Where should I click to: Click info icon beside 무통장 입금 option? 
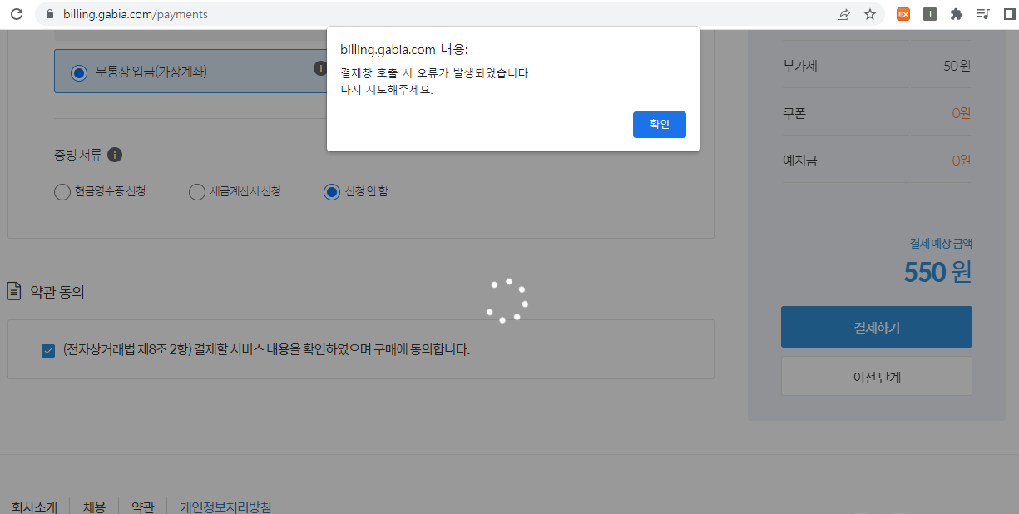click(320, 68)
